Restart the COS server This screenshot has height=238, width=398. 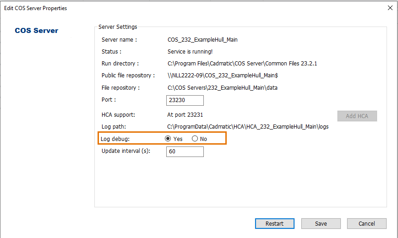pos(274,224)
